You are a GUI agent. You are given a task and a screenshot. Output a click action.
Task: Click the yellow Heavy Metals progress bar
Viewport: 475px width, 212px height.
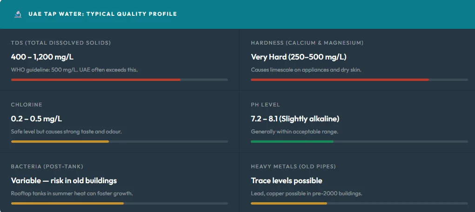(x=289, y=203)
